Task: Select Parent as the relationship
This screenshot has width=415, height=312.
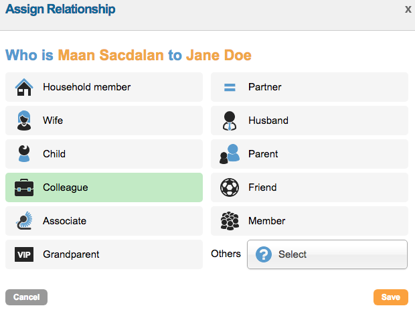Action: (309, 154)
